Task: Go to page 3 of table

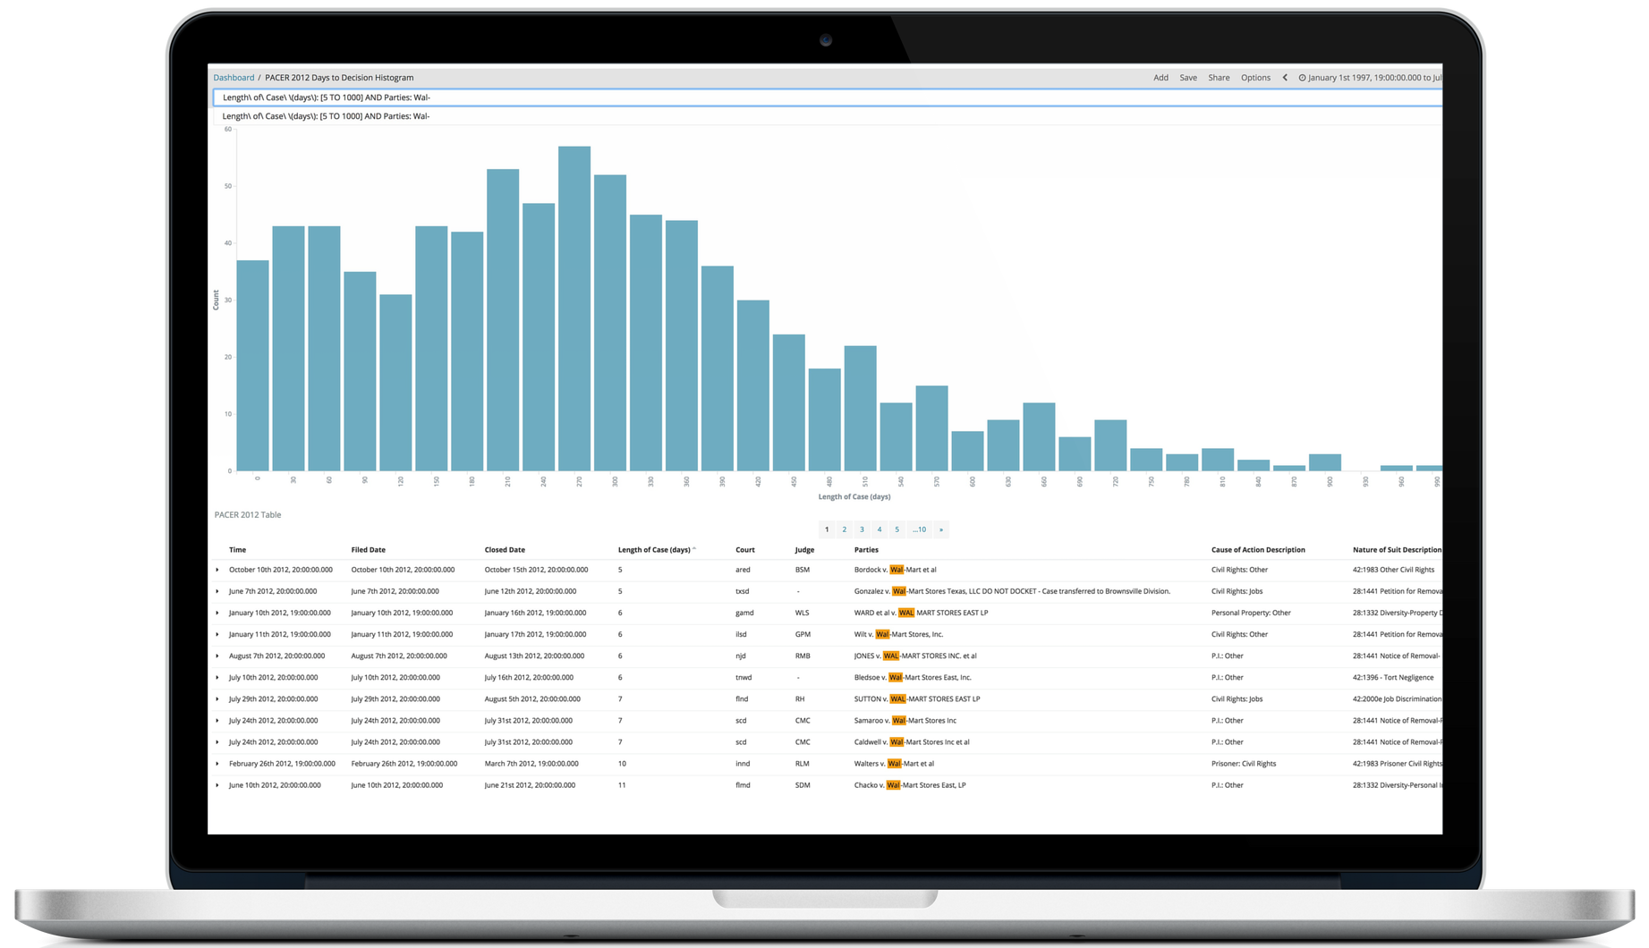Action: click(862, 529)
